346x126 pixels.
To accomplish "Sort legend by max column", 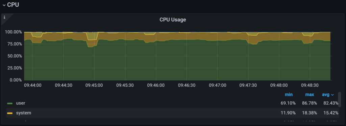I will (310, 95).
